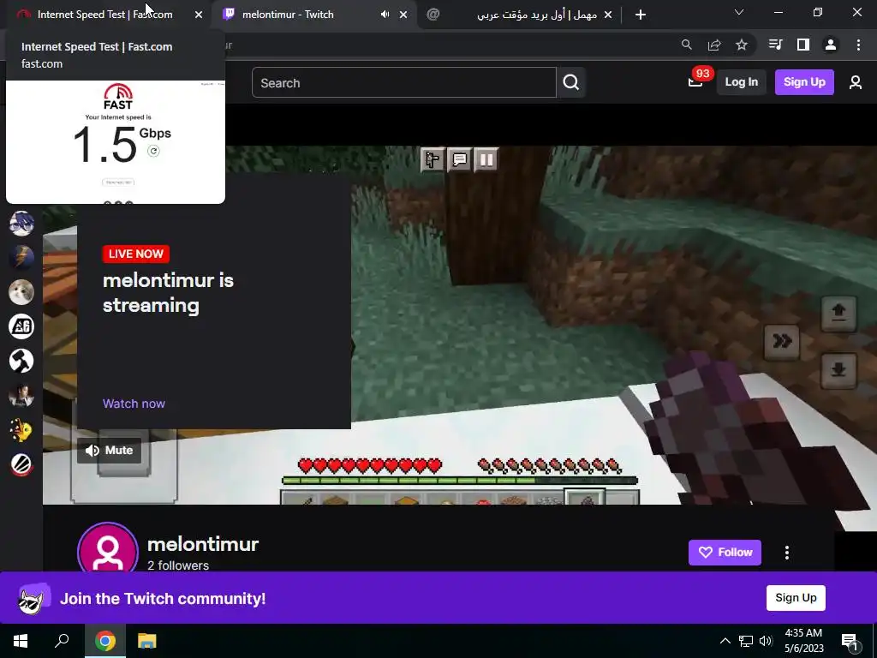Bookmark this page with the star icon
Screen dimensions: 877x658
click(x=742, y=45)
